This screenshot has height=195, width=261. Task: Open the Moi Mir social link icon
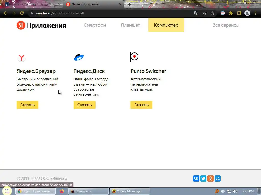[x=218, y=178]
